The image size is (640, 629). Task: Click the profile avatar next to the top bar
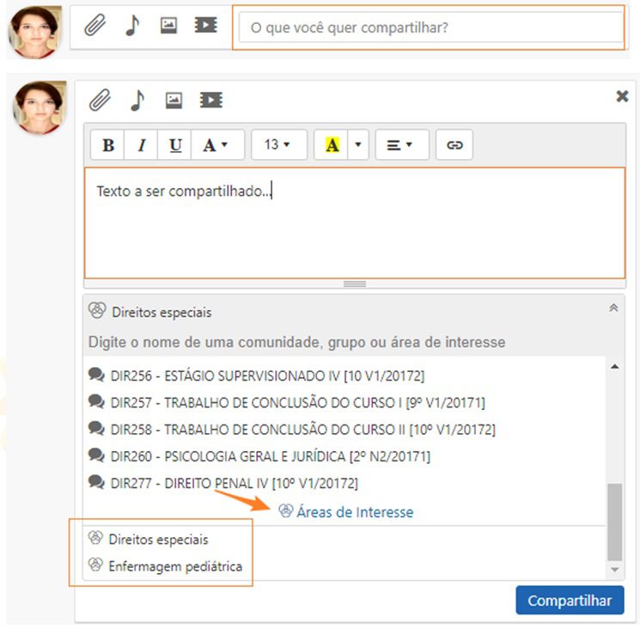point(34,32)
